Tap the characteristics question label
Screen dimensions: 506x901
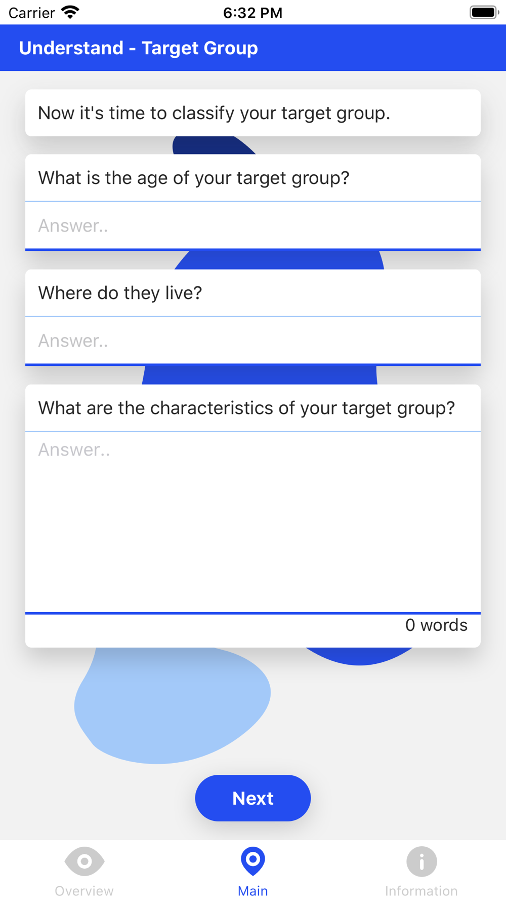246,408
